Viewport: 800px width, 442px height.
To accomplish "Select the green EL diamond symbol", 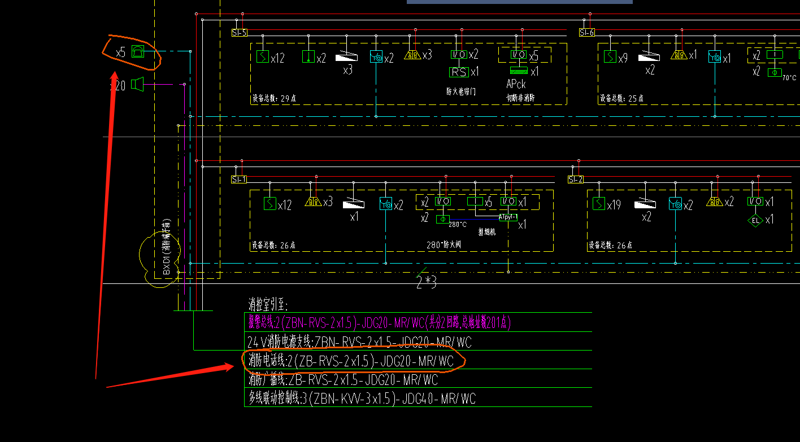I will (755, 220).
